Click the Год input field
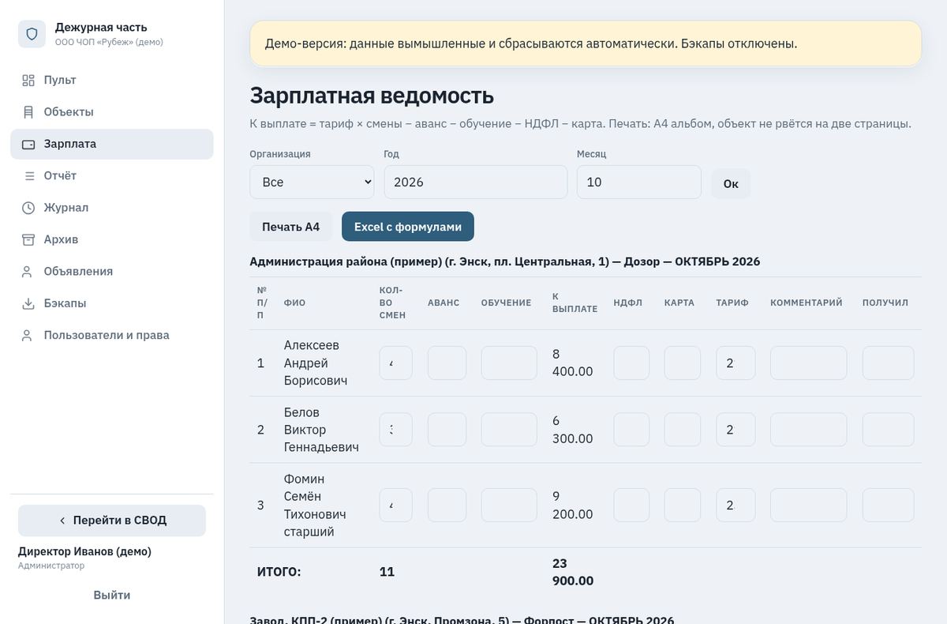Screen dimensions: 947x624 [x=476, y=182]
